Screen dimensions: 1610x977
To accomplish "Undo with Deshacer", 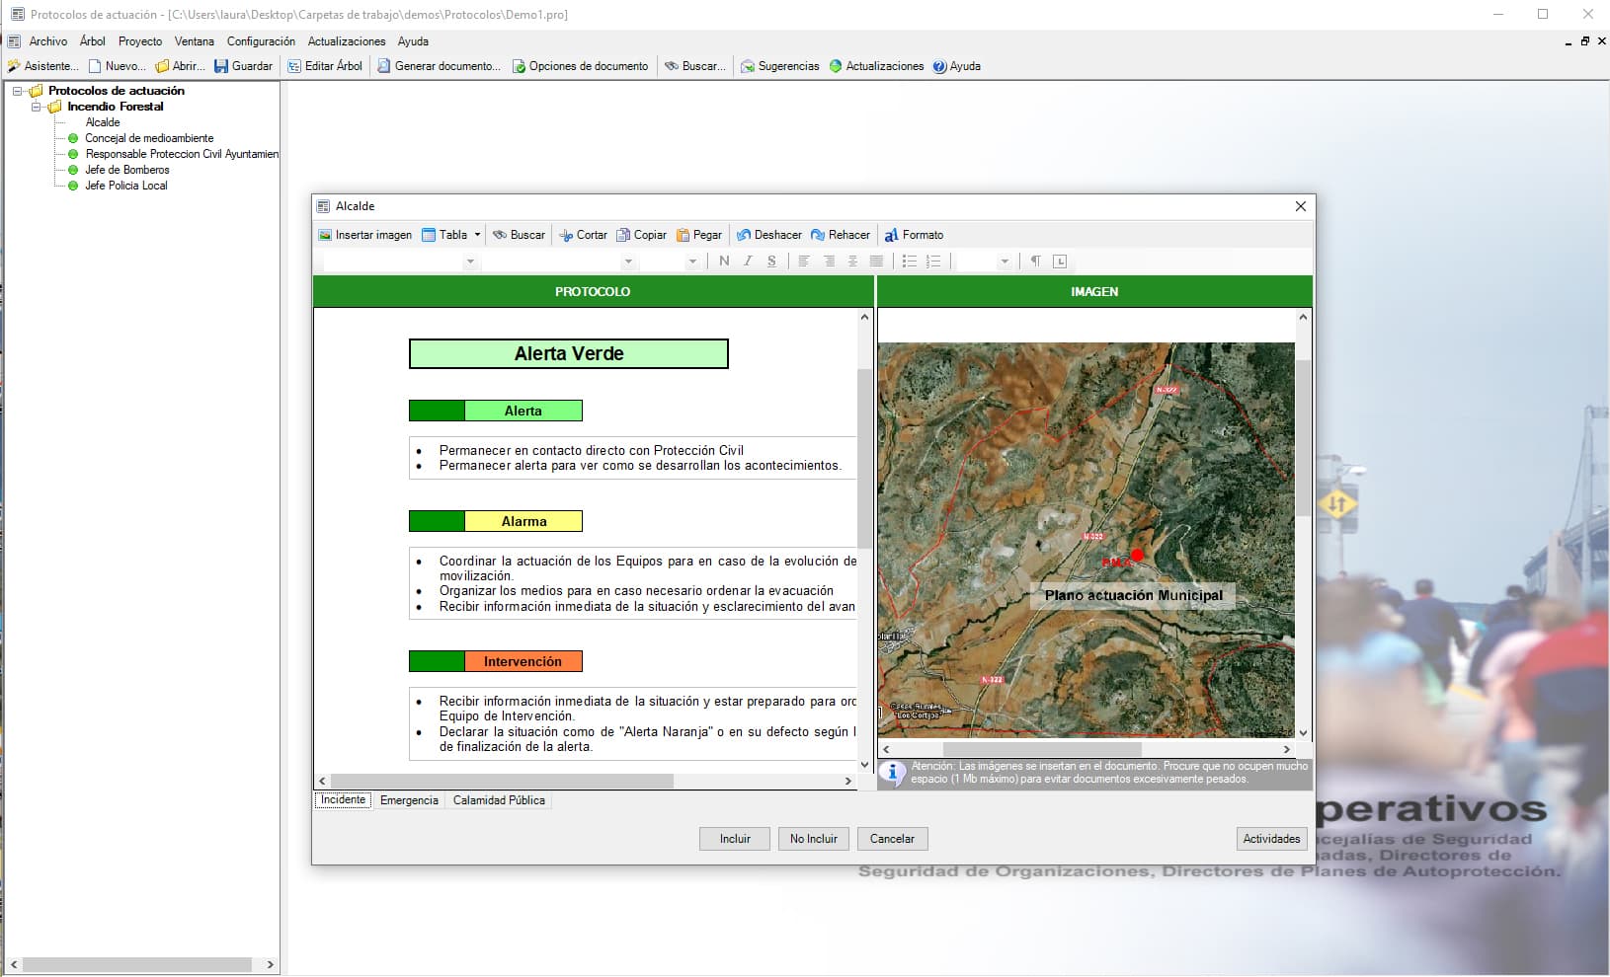I will click(768, 235).
